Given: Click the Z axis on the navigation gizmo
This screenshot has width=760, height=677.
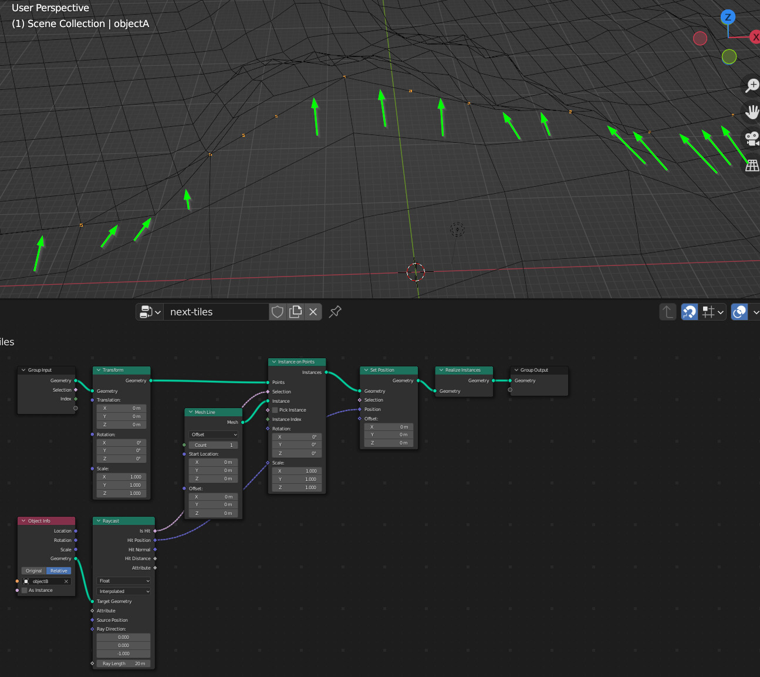Looking at the screenshot, I should point(728,18).
